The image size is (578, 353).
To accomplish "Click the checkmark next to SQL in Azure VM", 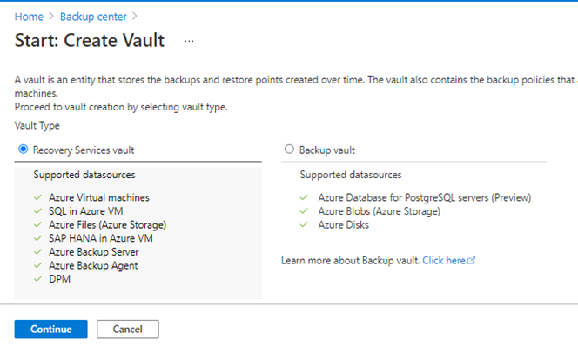I will click(37, 211).
